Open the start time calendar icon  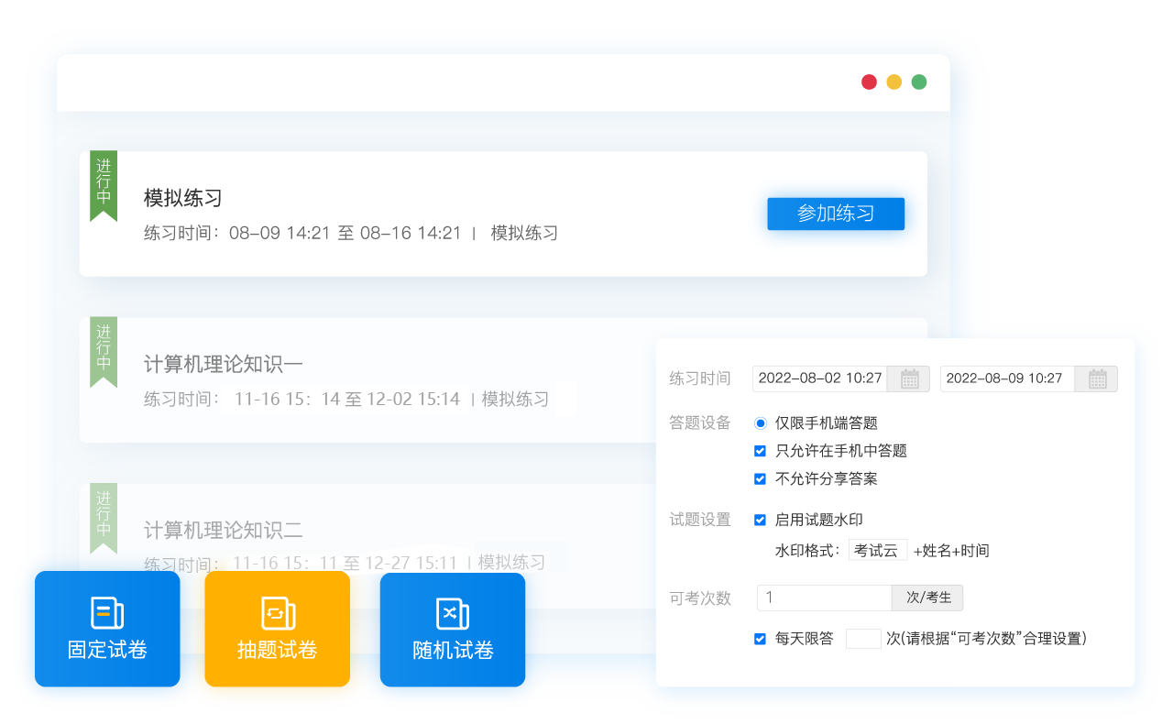coord(909,378)
